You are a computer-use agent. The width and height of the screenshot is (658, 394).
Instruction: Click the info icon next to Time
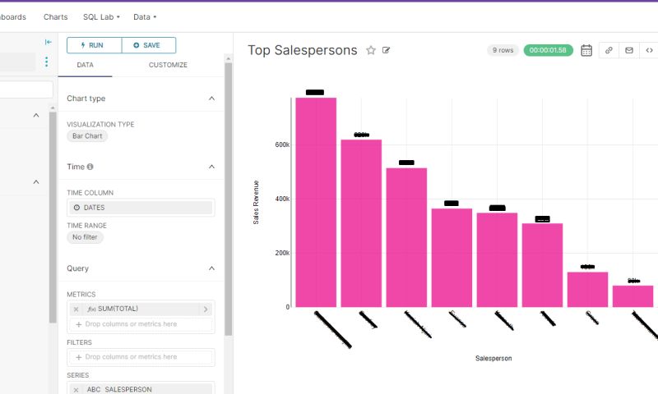coord(90,167)
